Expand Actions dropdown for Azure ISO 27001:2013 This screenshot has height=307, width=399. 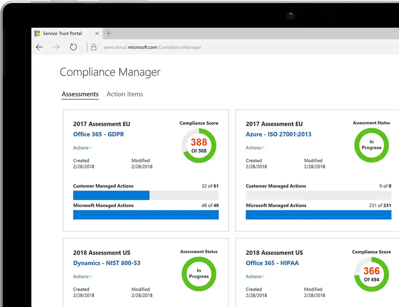click(255, 148)
